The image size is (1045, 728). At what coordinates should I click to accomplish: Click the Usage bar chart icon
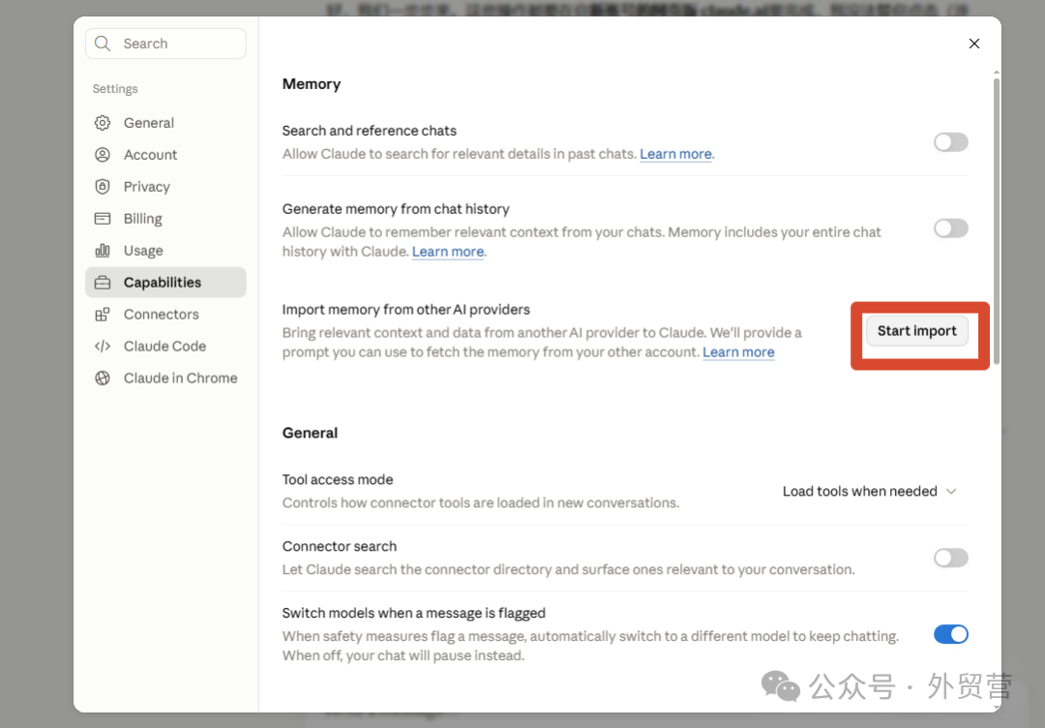[103, 251]
